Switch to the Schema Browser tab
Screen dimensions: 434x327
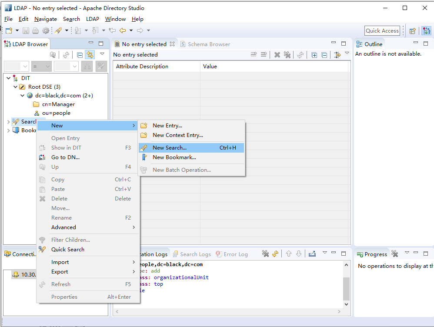(x=205, y=44)
